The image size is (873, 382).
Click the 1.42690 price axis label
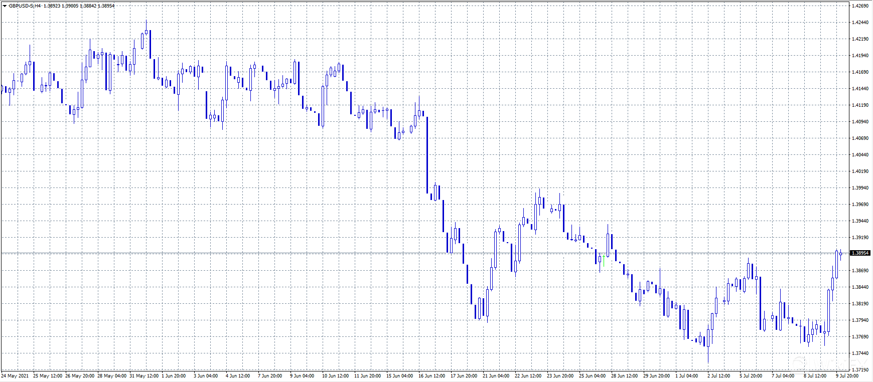pos(860,6)
